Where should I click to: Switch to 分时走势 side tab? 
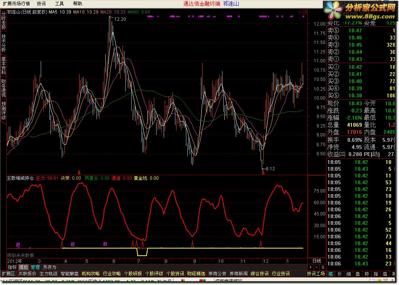point(3,21)
